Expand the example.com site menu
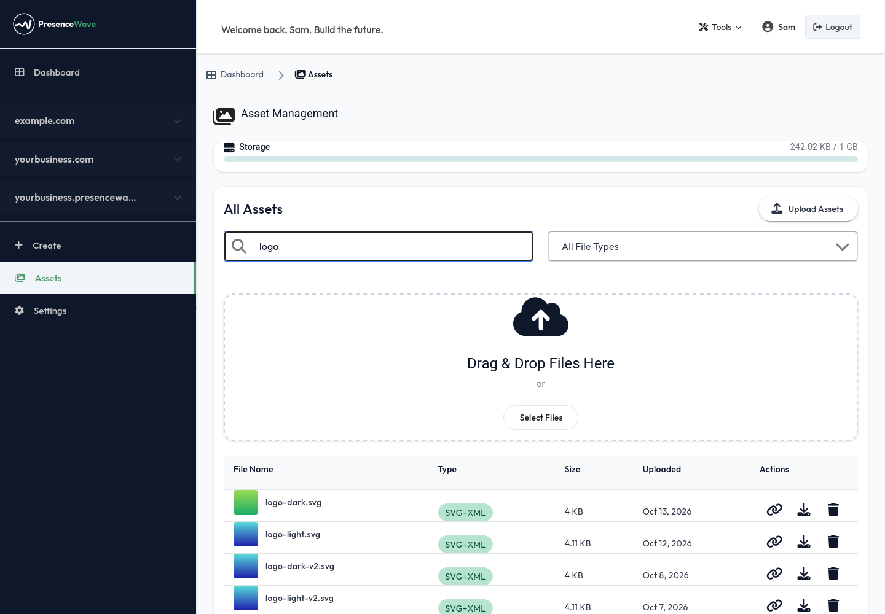The height and width of the screenshot is (614, 885). (98, 121)
